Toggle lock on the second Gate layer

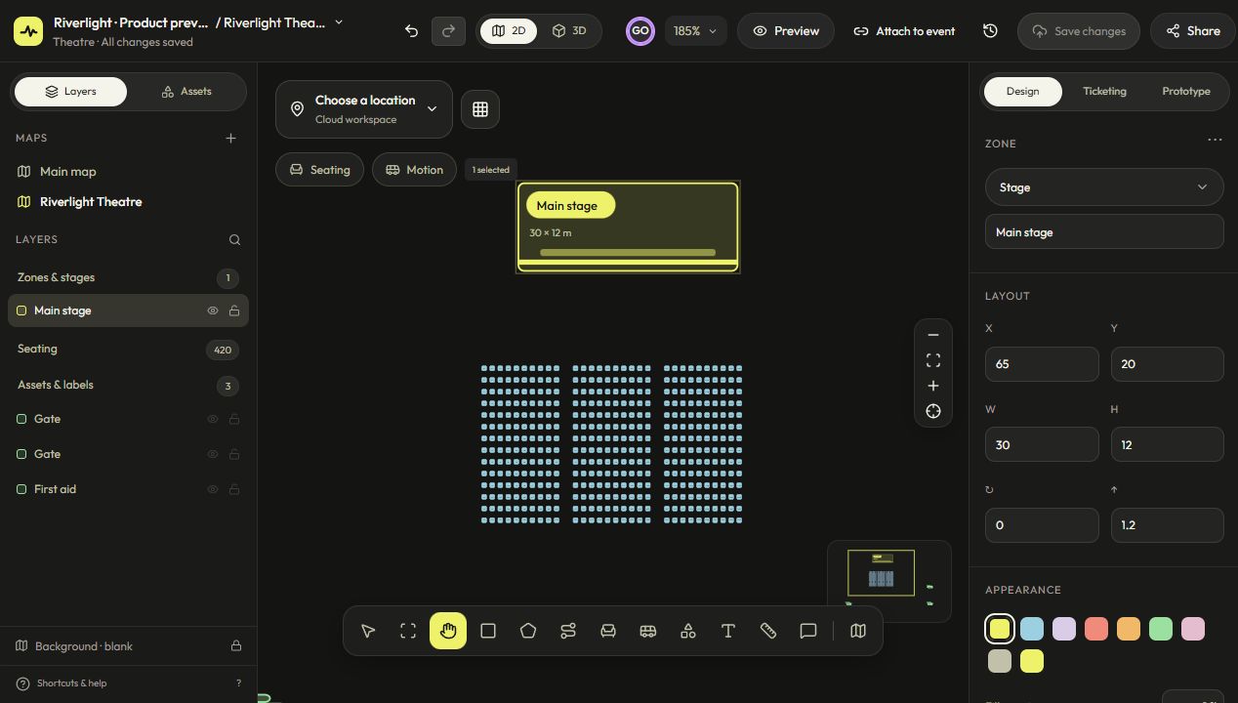(x=234, y=454)
